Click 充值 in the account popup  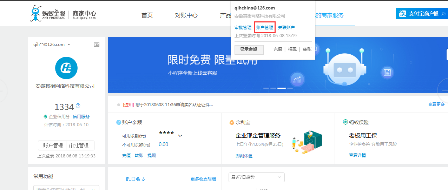click(278, 49)
